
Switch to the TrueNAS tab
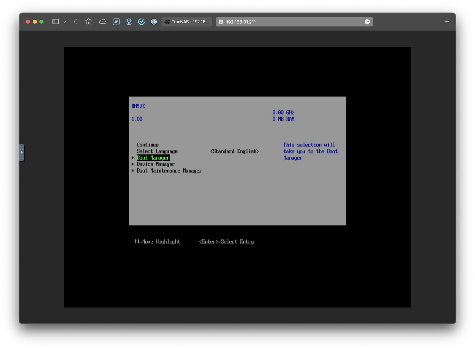(x=187, y=21)
